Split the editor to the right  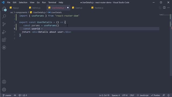[164, 8]
